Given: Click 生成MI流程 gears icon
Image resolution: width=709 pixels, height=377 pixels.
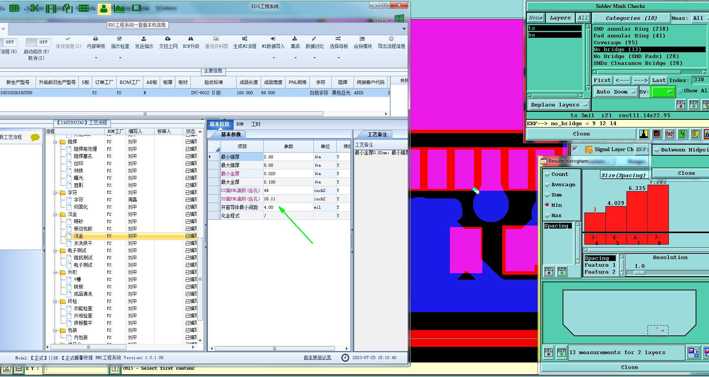Looking at the screenshot, I should [245, 39].
